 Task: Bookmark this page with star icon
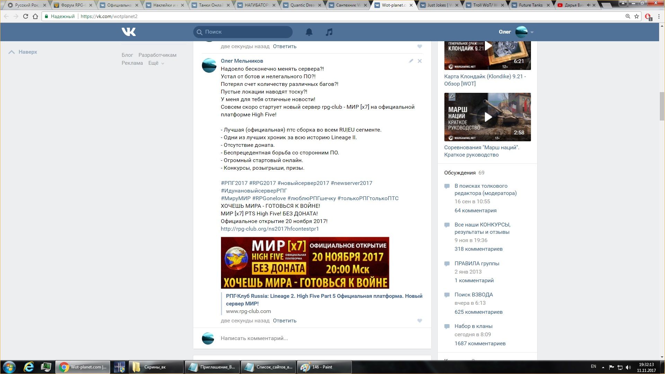pos(637,16)
